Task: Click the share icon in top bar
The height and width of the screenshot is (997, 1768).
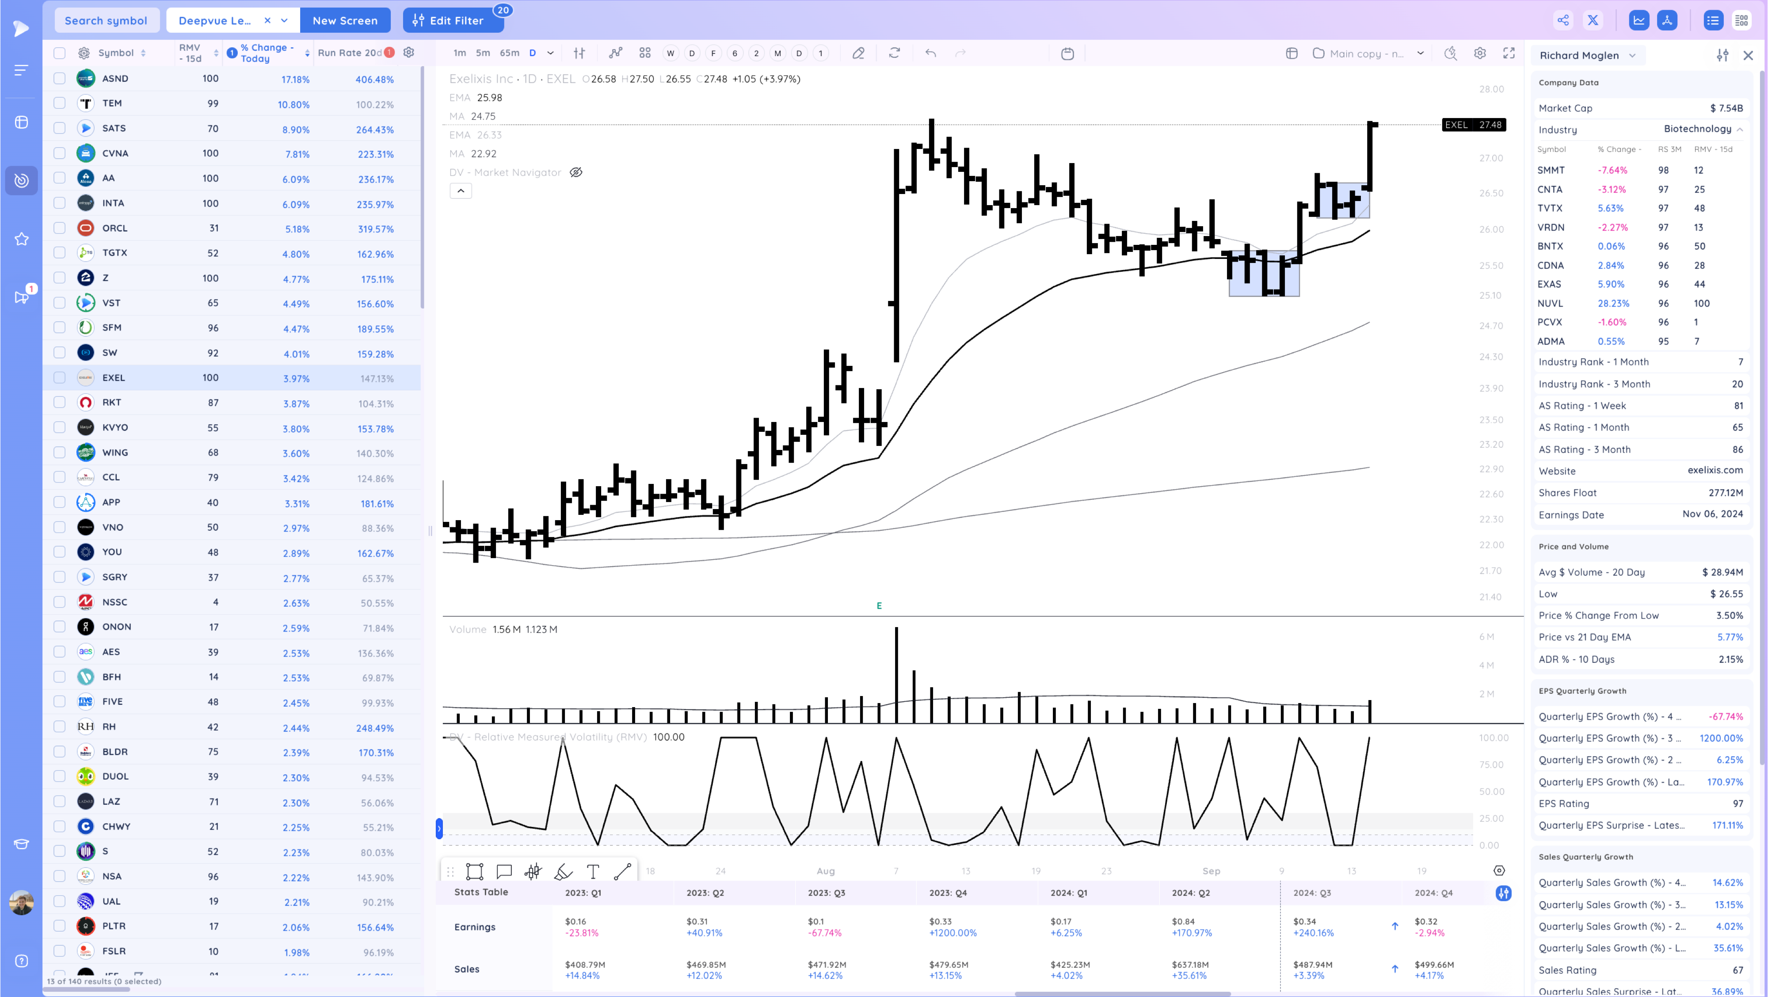Action: [x=1563, y=20]
